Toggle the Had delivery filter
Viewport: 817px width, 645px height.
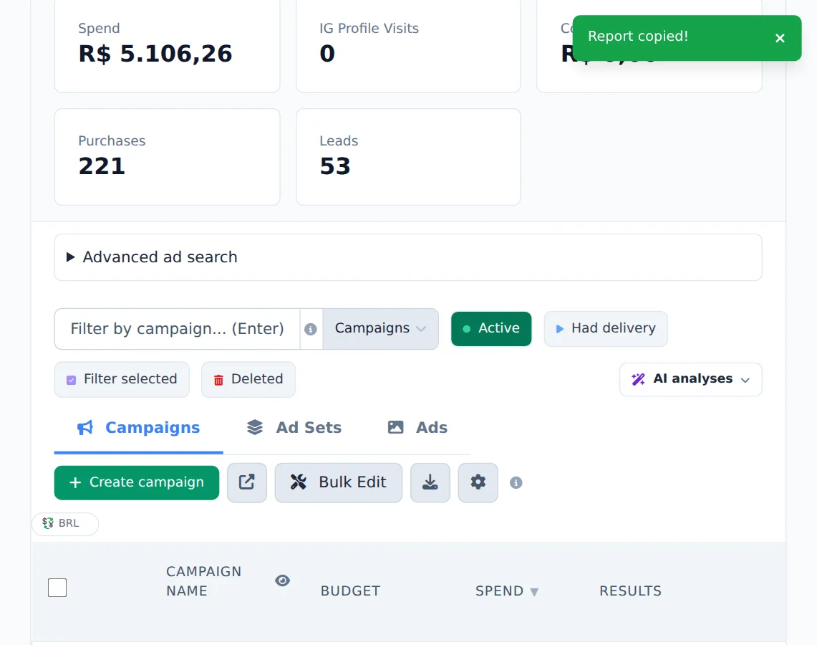606,328
